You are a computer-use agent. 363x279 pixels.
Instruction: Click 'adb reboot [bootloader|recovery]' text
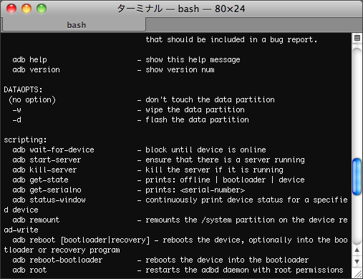(x=81, y=240)
